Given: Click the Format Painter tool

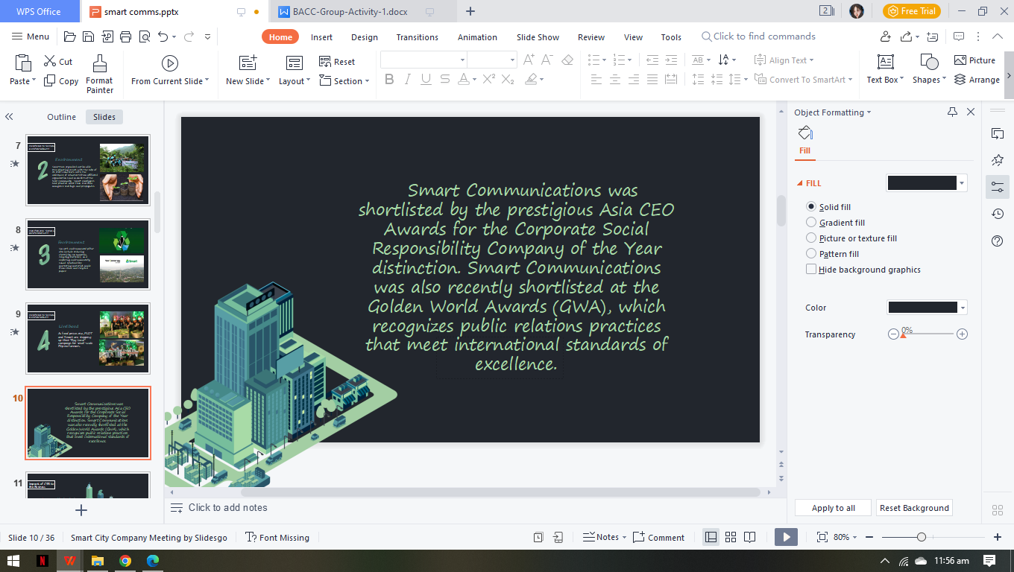Looking at the screenshot, I should coord(99,74).
